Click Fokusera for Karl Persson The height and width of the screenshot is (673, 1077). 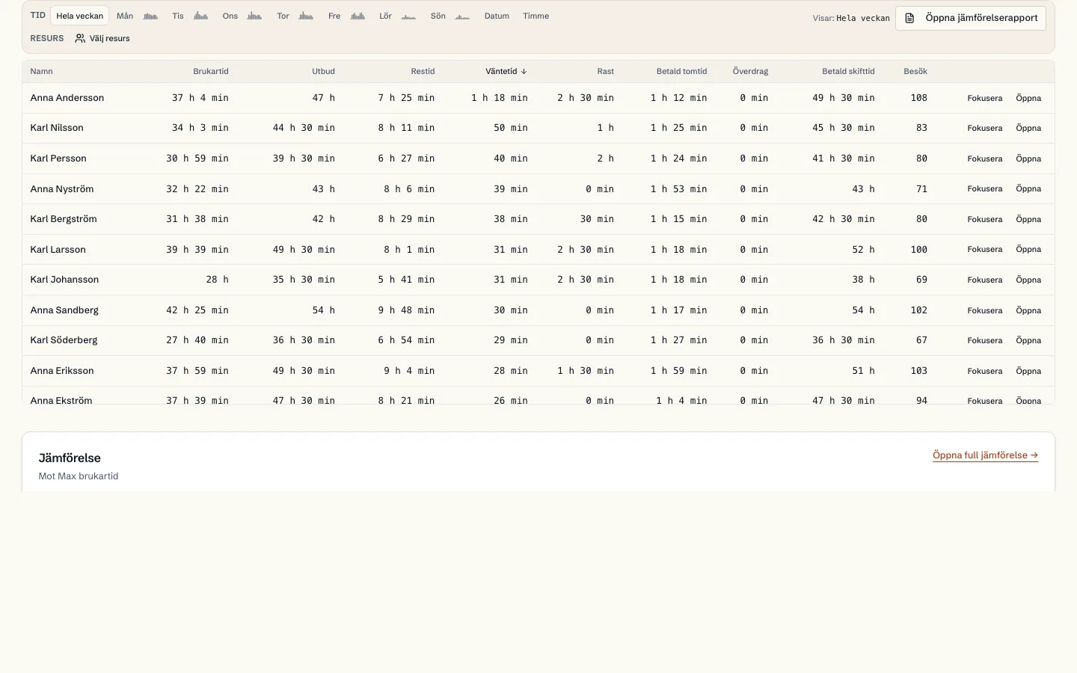point(985,159)
